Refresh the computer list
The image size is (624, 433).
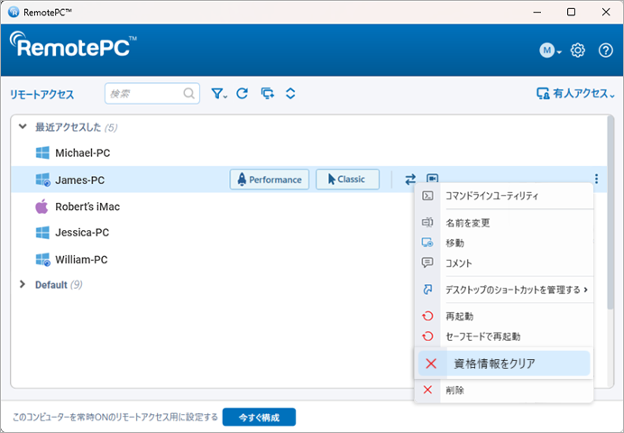(x=243, y=94)
